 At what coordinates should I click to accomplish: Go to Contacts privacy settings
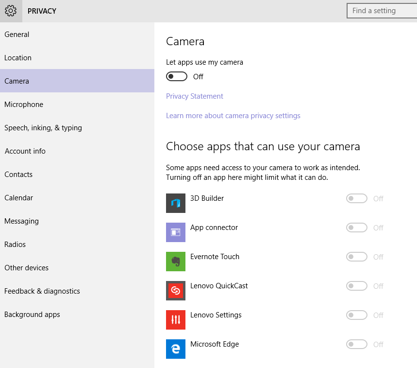(77, 174)
